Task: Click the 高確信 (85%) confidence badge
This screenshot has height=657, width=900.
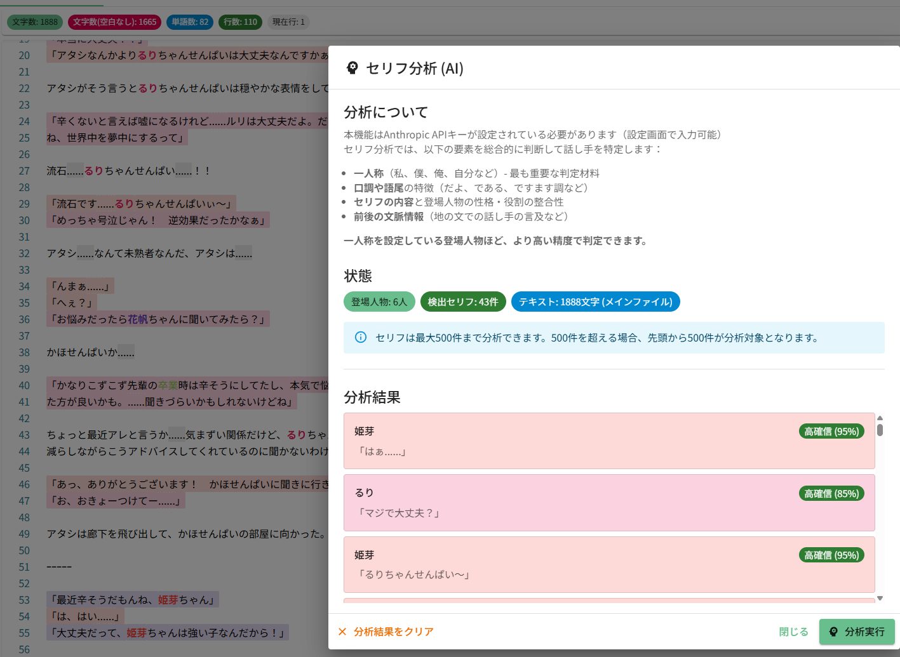Action: click(831, 493)
